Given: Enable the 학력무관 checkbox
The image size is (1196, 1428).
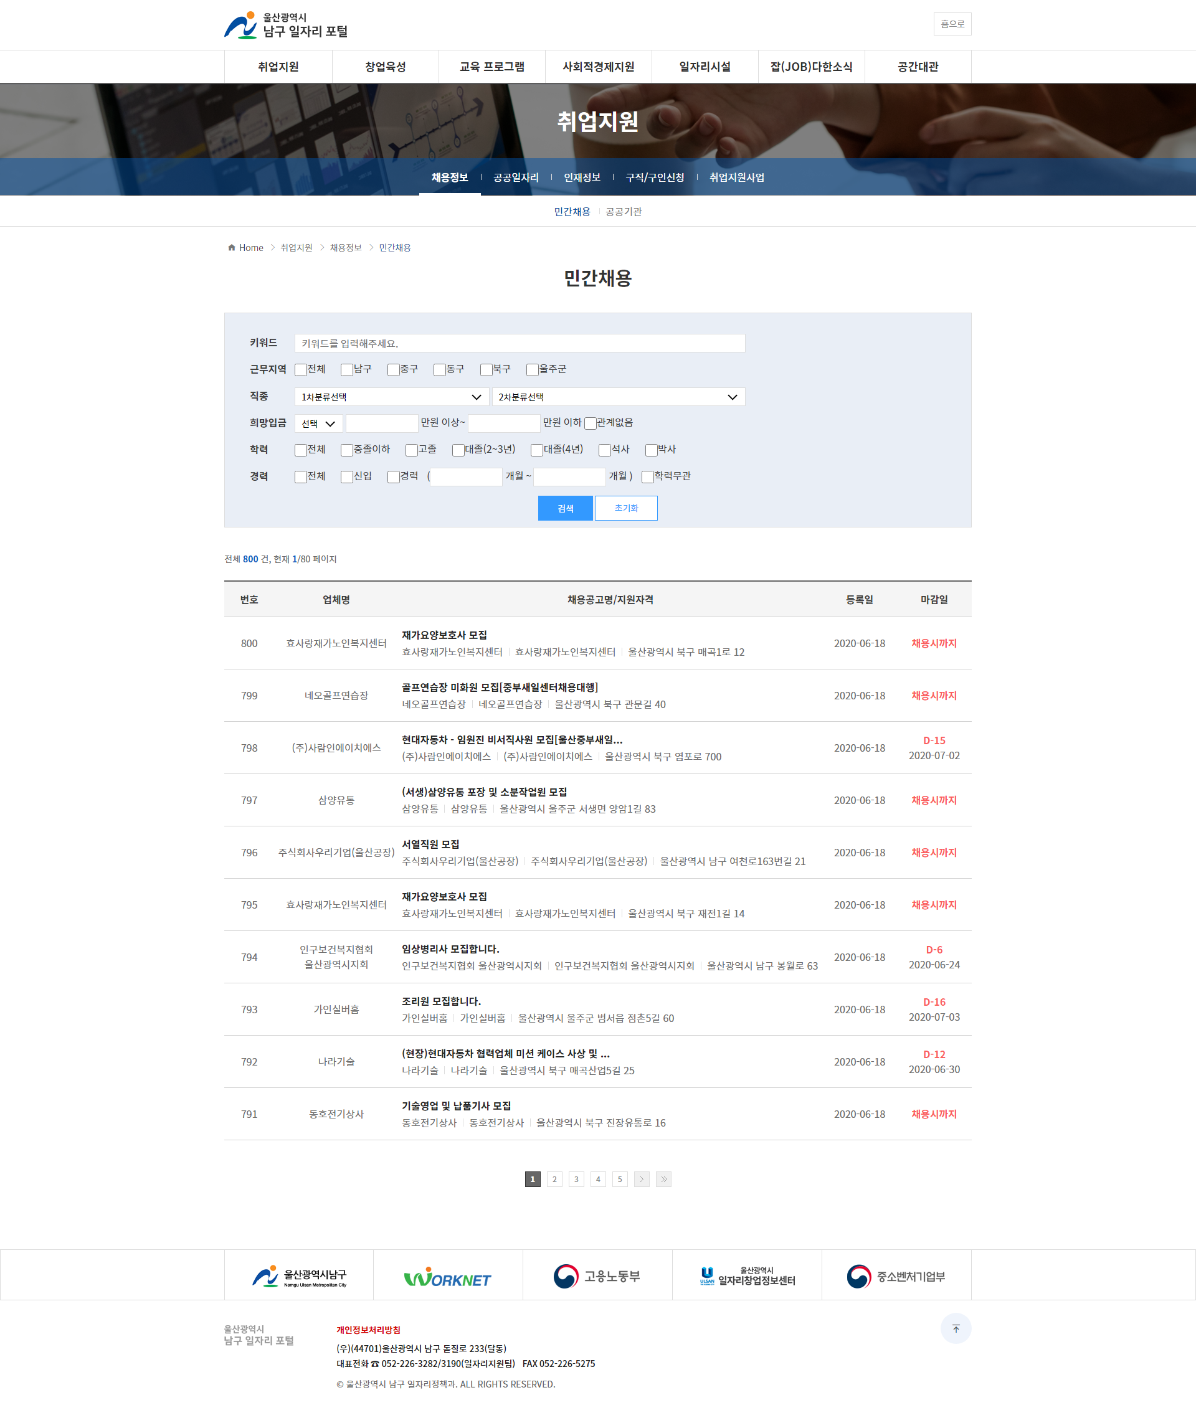Looking at the screenshot, I should click(647, 476).
